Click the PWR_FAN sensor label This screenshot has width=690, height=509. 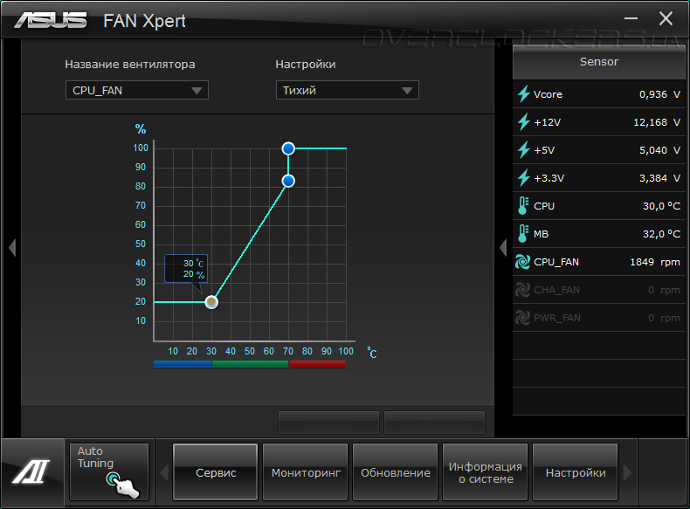point(556,318)
